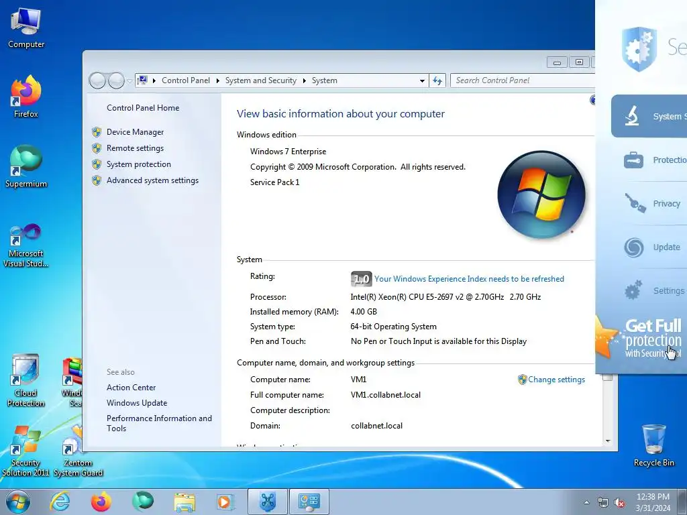Focus the Search Control Panel field
Screen dimensions: 687x515
pyautogui.click(x=522, y=80)
